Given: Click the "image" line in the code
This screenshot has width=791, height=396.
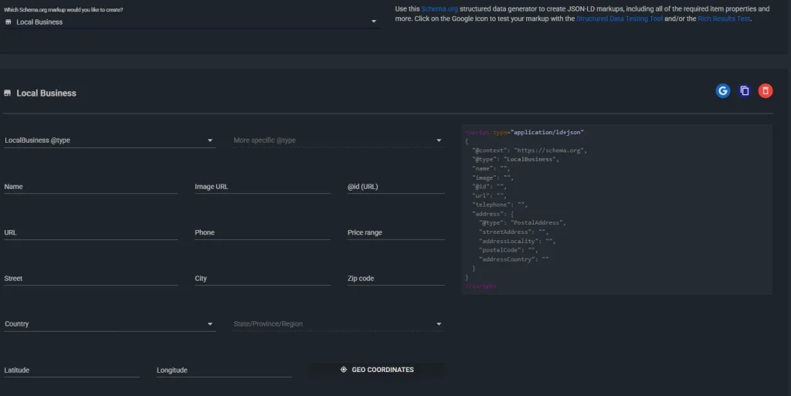Looking at the screenshot, I should tap(493, 178).
